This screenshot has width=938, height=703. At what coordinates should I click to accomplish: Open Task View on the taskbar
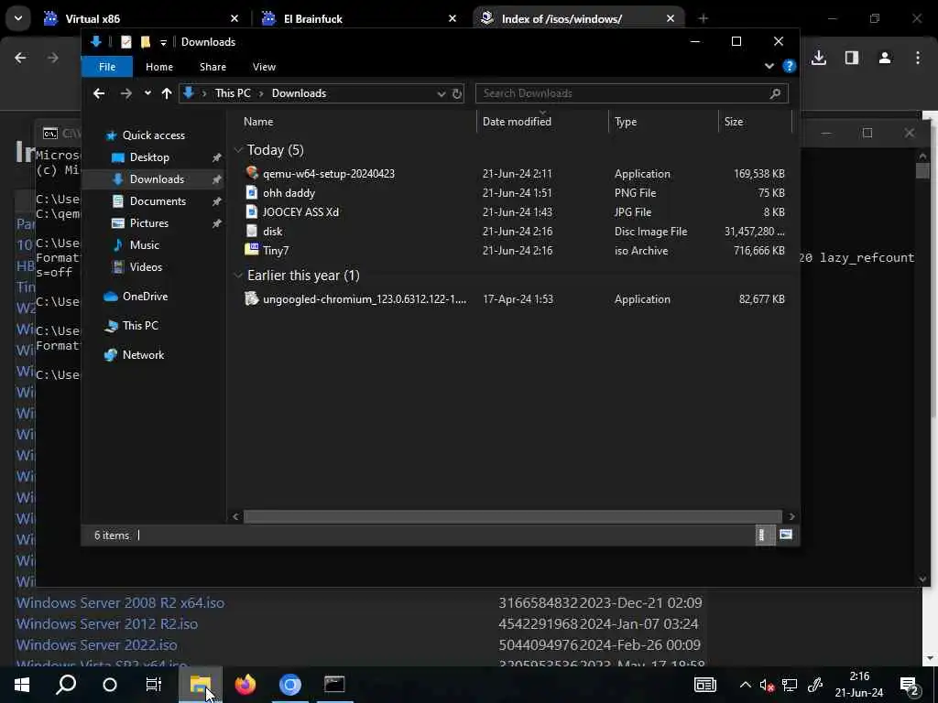point(154,685)
